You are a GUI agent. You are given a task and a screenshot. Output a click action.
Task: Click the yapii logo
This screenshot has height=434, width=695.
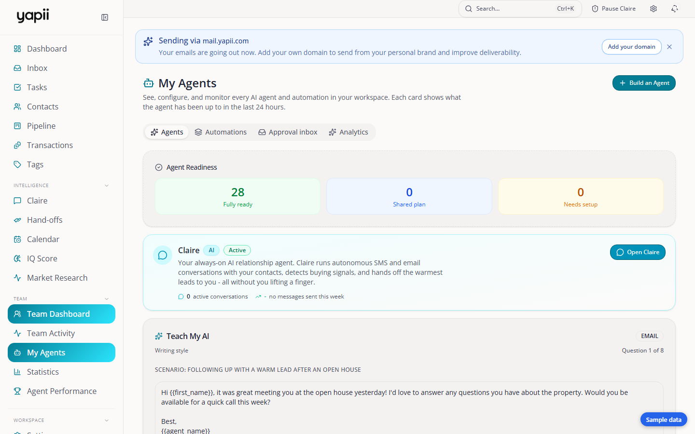(33, 16)
